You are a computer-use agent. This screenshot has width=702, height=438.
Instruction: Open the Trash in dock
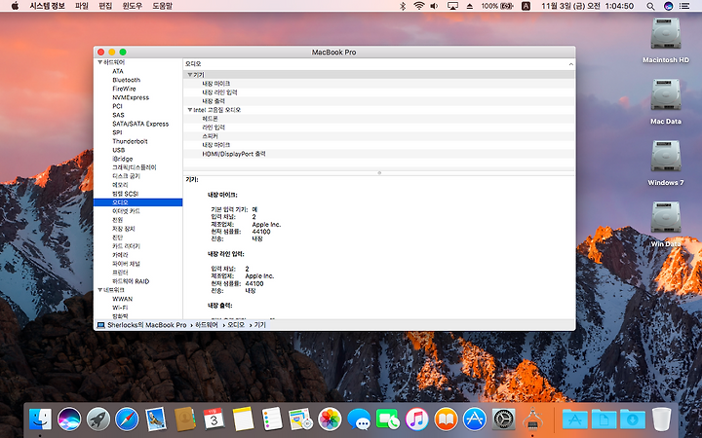pos(662,420)
